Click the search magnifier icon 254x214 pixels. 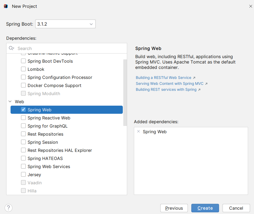(12, 48)
